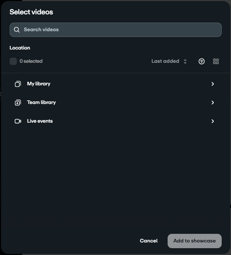Image resolution: width=231 pixels, height=255 pixels.
Task: Click the Live events camera icon
Action: [x=18, y=121]
